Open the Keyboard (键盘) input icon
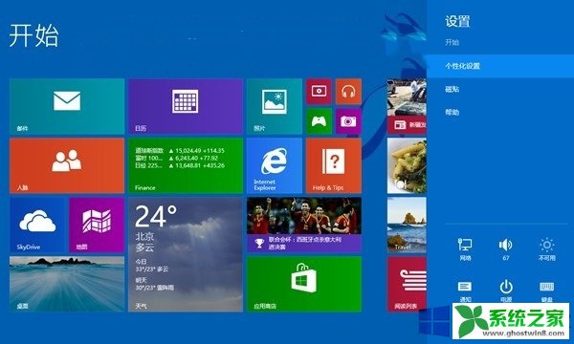Viewport: 574px width, 344px height. [x=547, y=291]
